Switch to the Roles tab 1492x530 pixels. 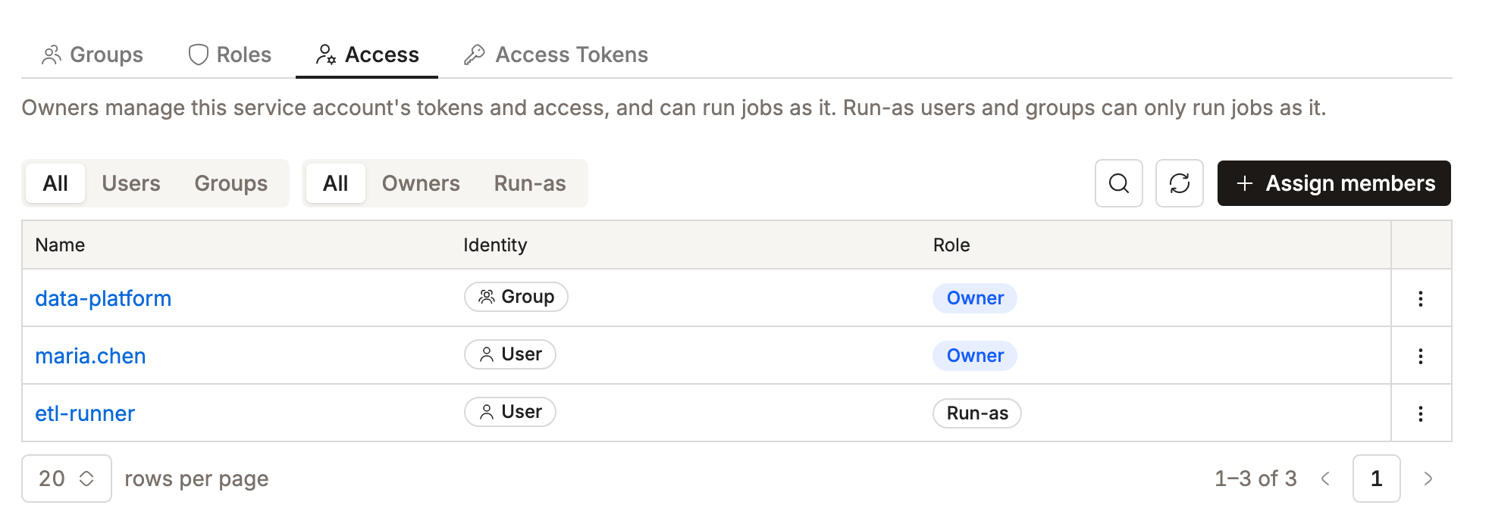pyautogui.click(x=230, y=55)
